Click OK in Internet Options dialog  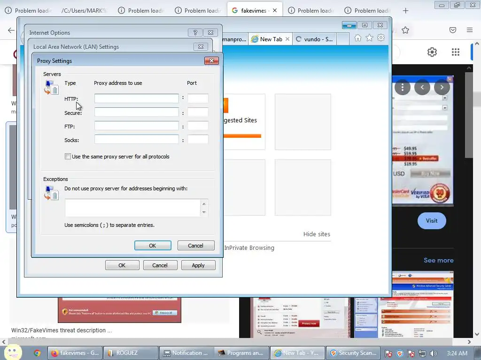[122, 265]
